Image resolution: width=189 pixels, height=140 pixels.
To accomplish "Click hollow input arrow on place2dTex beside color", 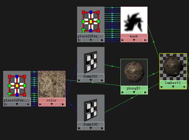I will coord(5,104).
